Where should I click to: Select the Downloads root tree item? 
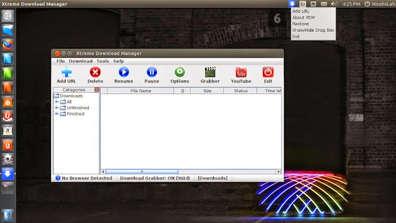click(68, 96)
